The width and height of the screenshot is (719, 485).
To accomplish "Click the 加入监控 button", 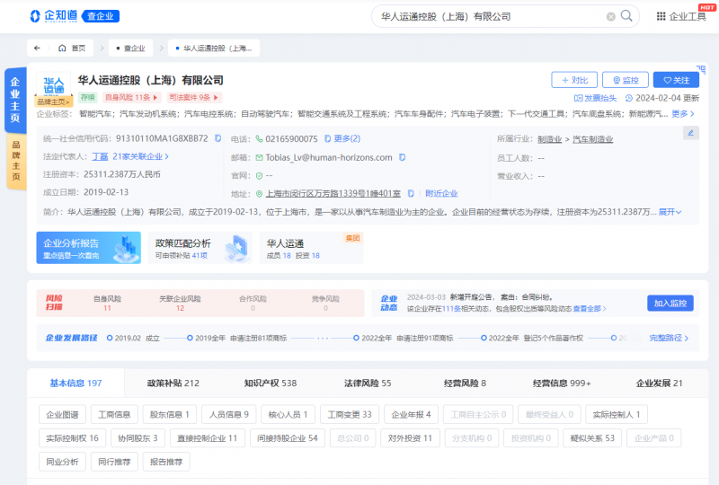I will tap(670, 303).
